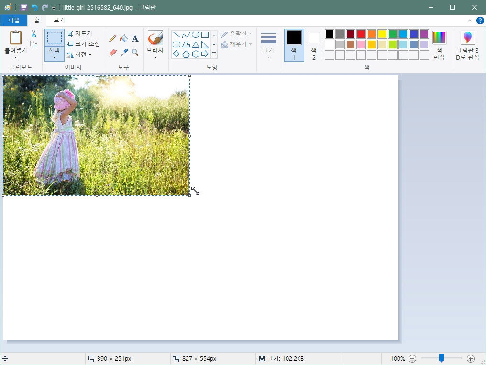Screen dimensions: 486x365
Task: Click the pasted girl photo selection
Action: pyautogui.click(x=96, y=136)
